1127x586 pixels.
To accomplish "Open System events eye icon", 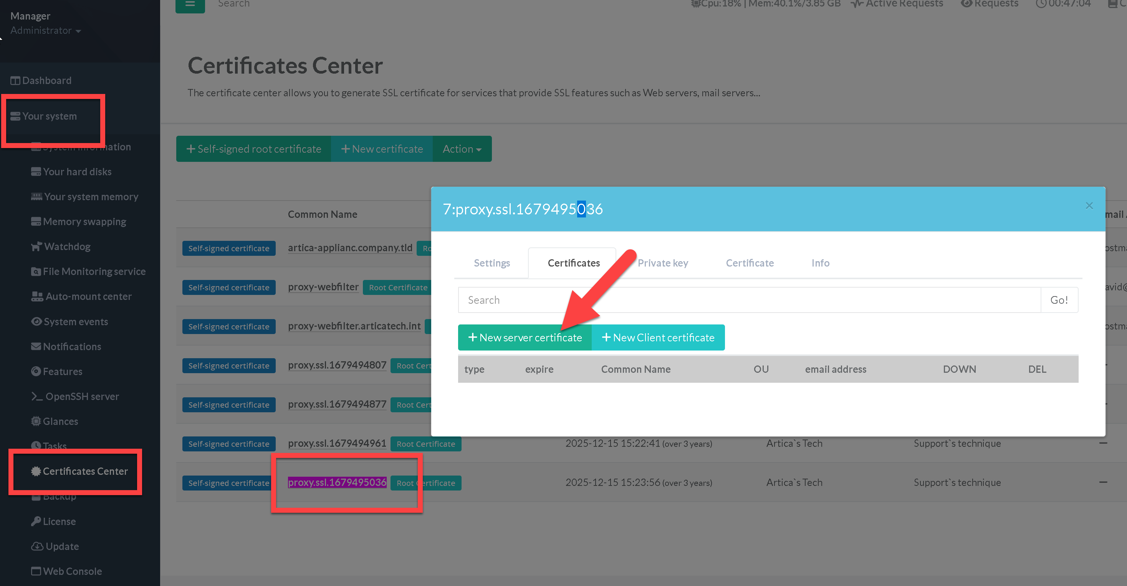I will [36, 322].
